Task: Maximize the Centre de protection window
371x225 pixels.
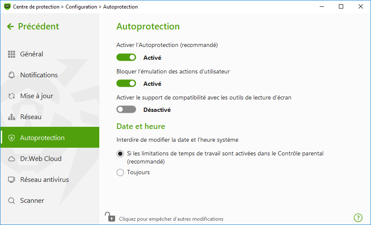Action: coord(341,6)
